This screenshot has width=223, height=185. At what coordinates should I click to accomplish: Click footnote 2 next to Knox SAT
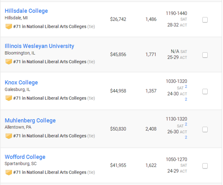tap(186, 86)
